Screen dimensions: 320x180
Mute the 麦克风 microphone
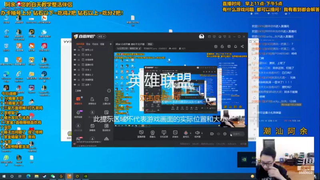point(186,134)
